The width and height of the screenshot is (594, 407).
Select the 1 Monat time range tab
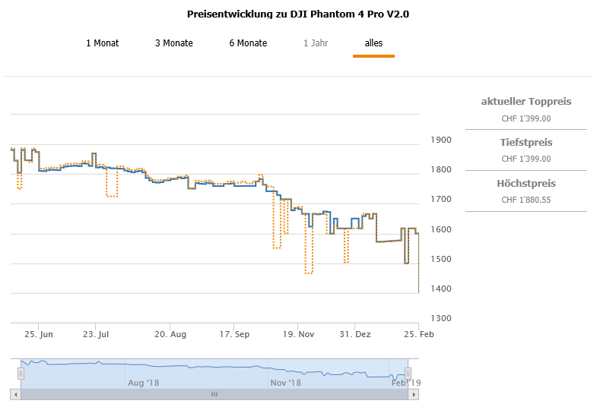103,43
